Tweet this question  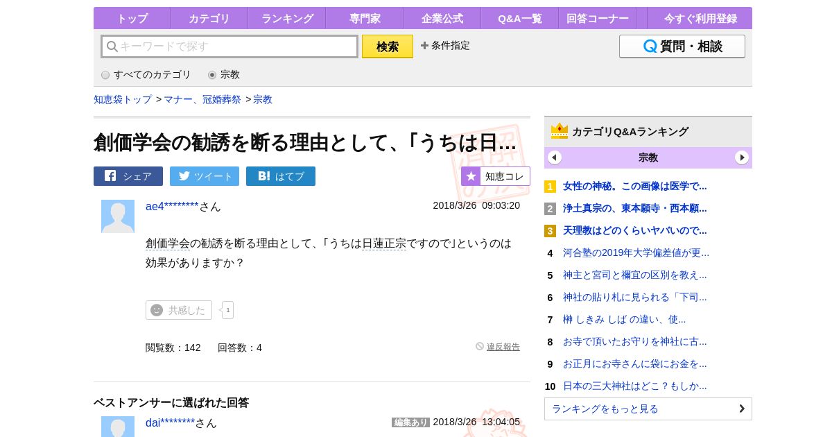pyautogui.click(x=205, y=176)
